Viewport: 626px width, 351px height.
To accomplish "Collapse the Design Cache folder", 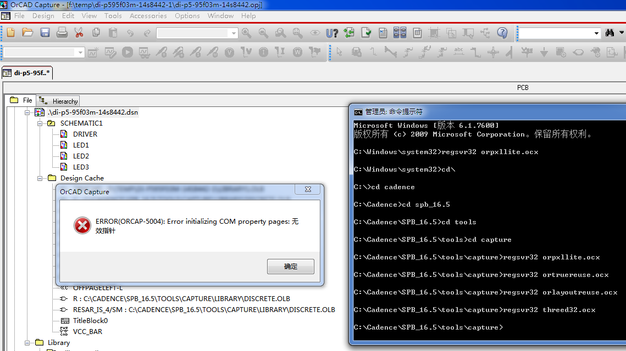I will pos(40,178).
